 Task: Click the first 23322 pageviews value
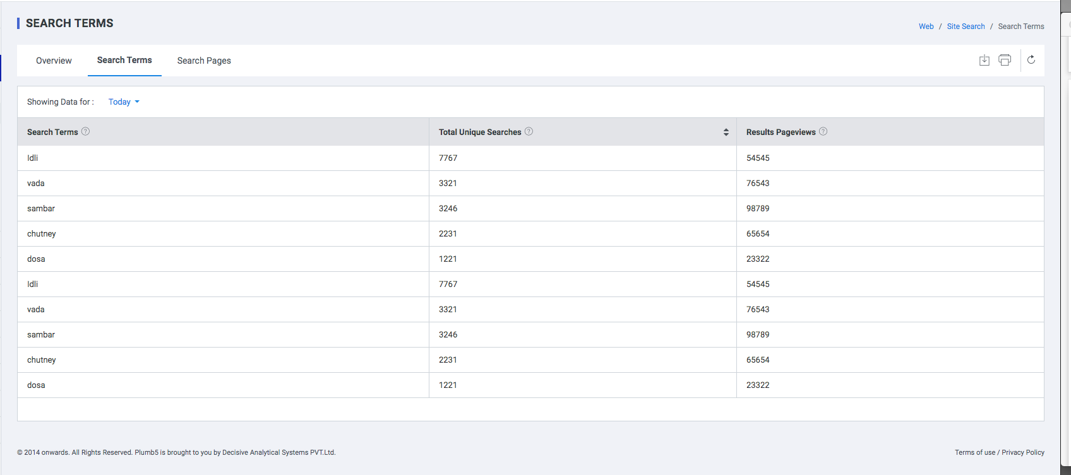(x=758, y=259)
